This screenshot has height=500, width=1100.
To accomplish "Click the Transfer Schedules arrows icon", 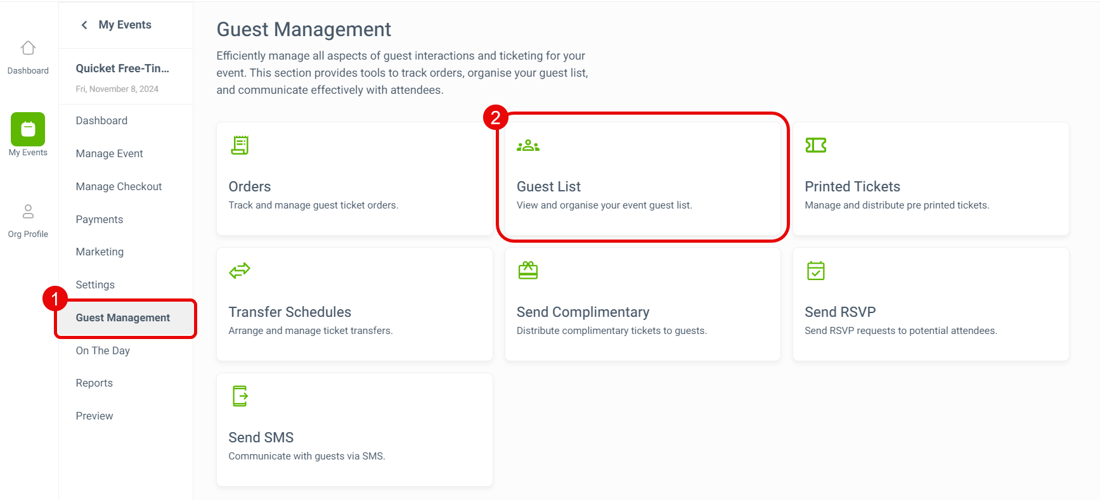I will coord(240,271).
